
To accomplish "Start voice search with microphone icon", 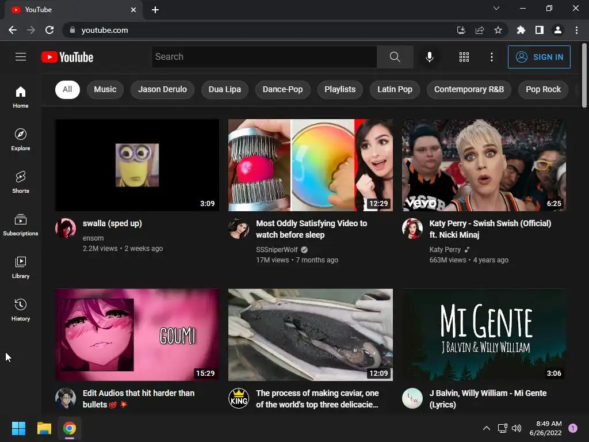I will coord(429,57).
